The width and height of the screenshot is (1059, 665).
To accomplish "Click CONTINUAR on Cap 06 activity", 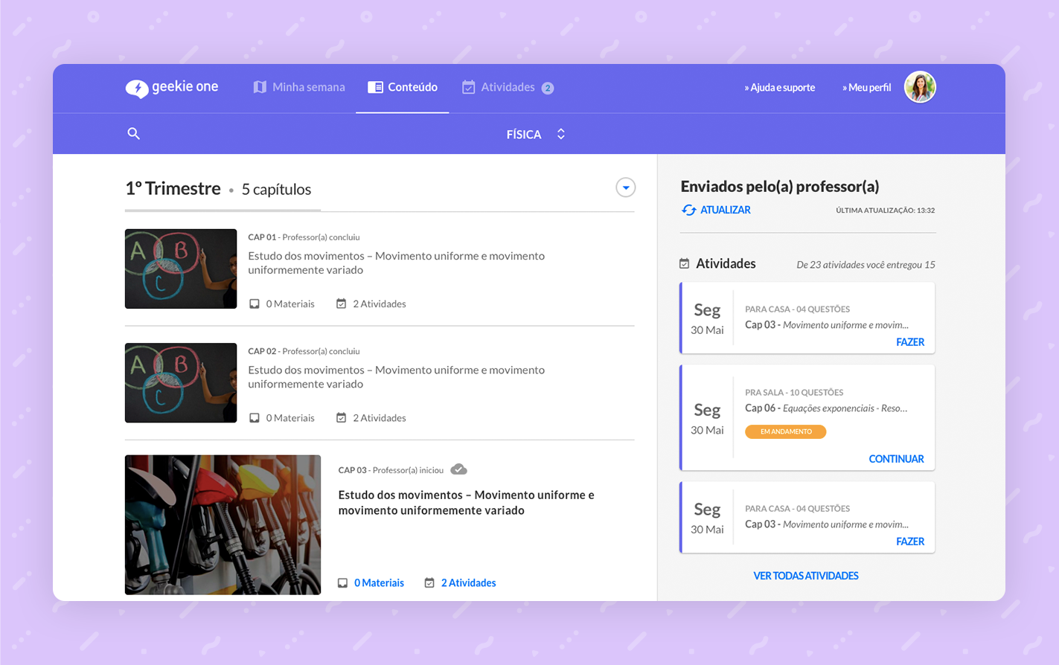I will 896,459.
